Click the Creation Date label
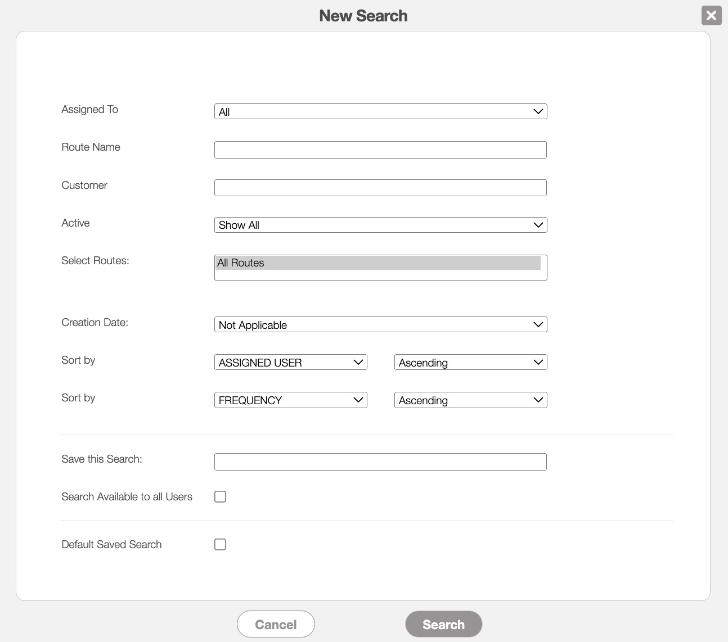The width and height of the screenshot is (728, 642). click(95, 322)
